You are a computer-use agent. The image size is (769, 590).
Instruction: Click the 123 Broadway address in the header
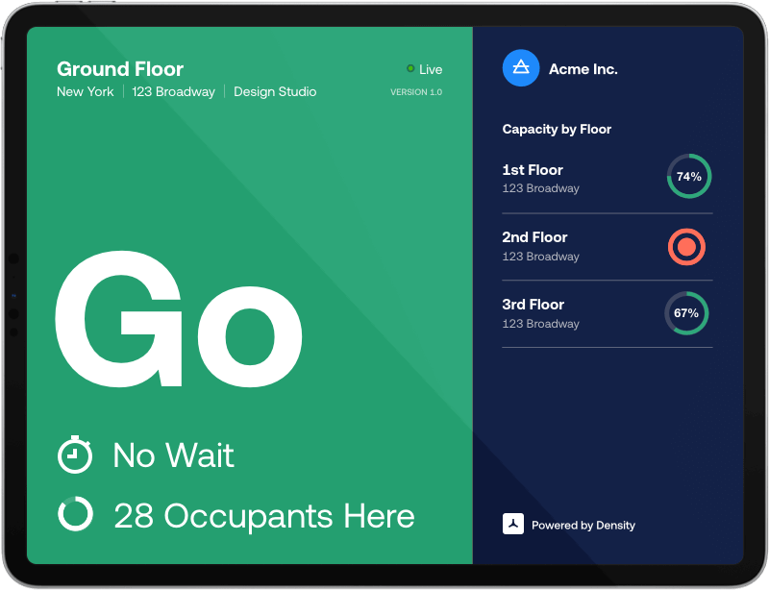click(x=174, y=91)
